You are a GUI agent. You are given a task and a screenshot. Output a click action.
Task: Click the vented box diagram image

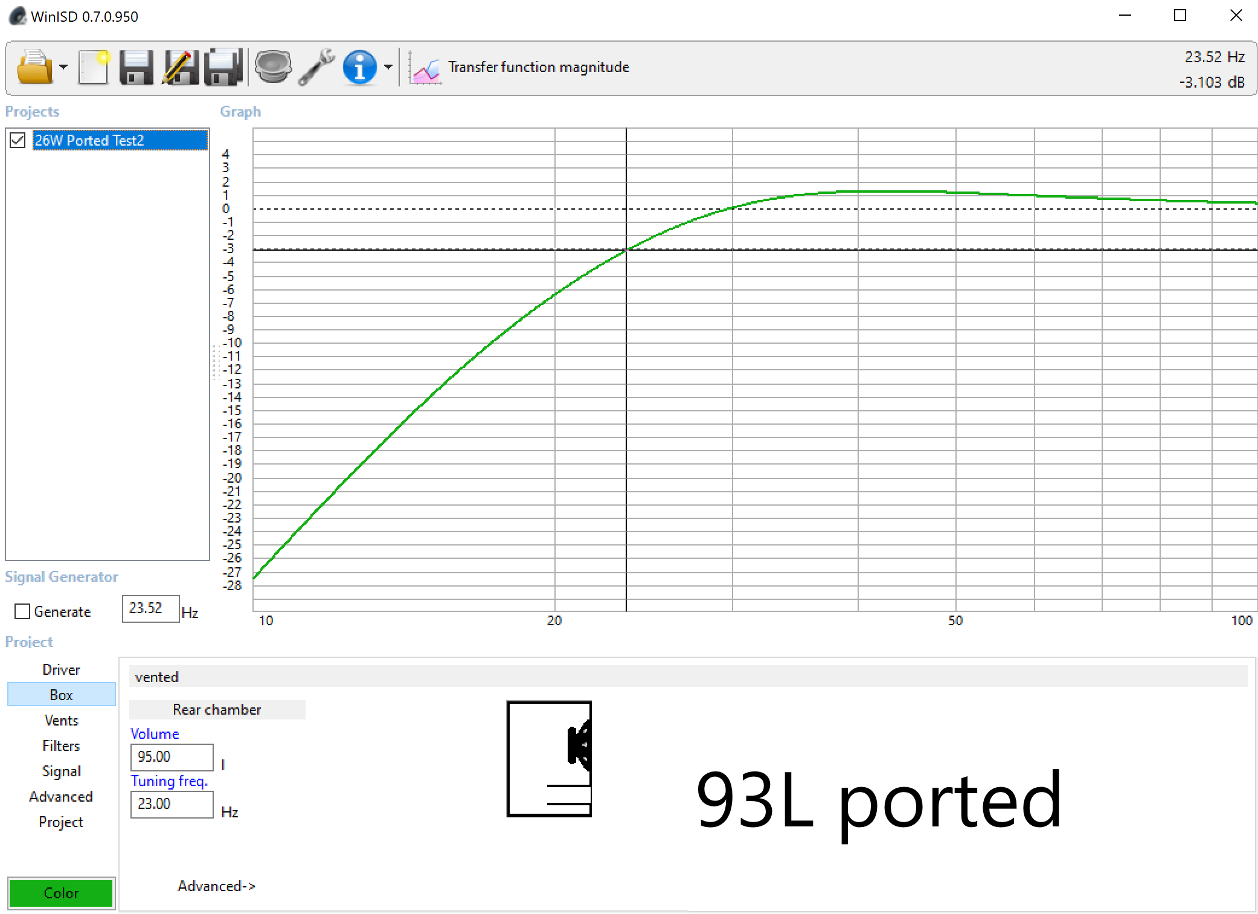[549, 759]
